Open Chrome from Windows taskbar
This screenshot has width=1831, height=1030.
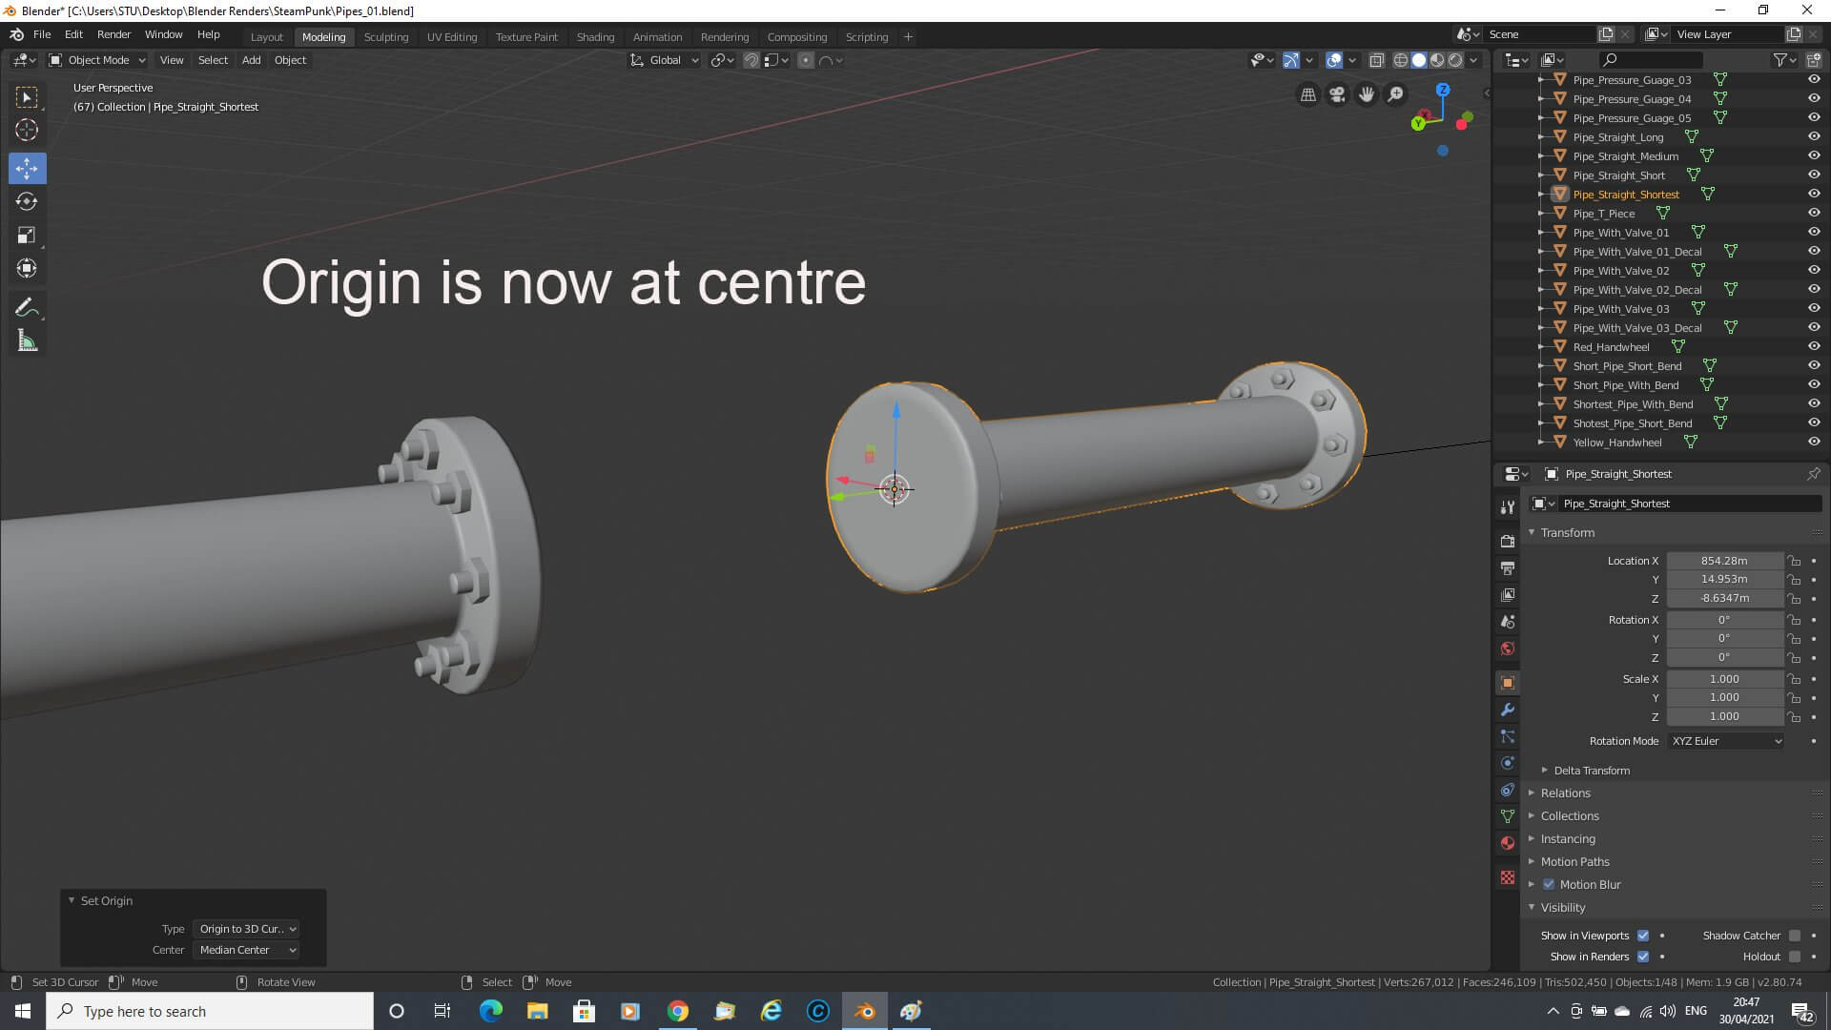click(x=678, y=1011)
